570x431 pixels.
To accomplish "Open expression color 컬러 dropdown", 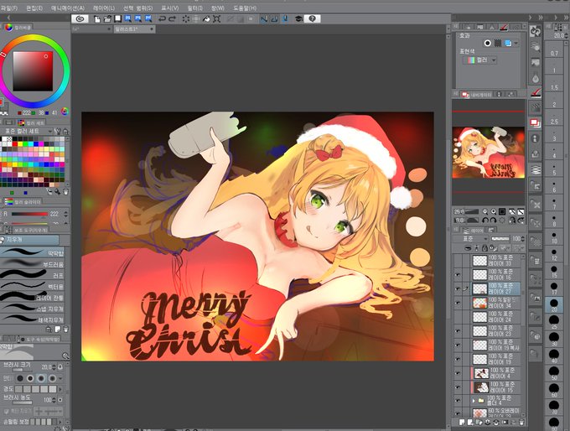I will coord(479,60).
